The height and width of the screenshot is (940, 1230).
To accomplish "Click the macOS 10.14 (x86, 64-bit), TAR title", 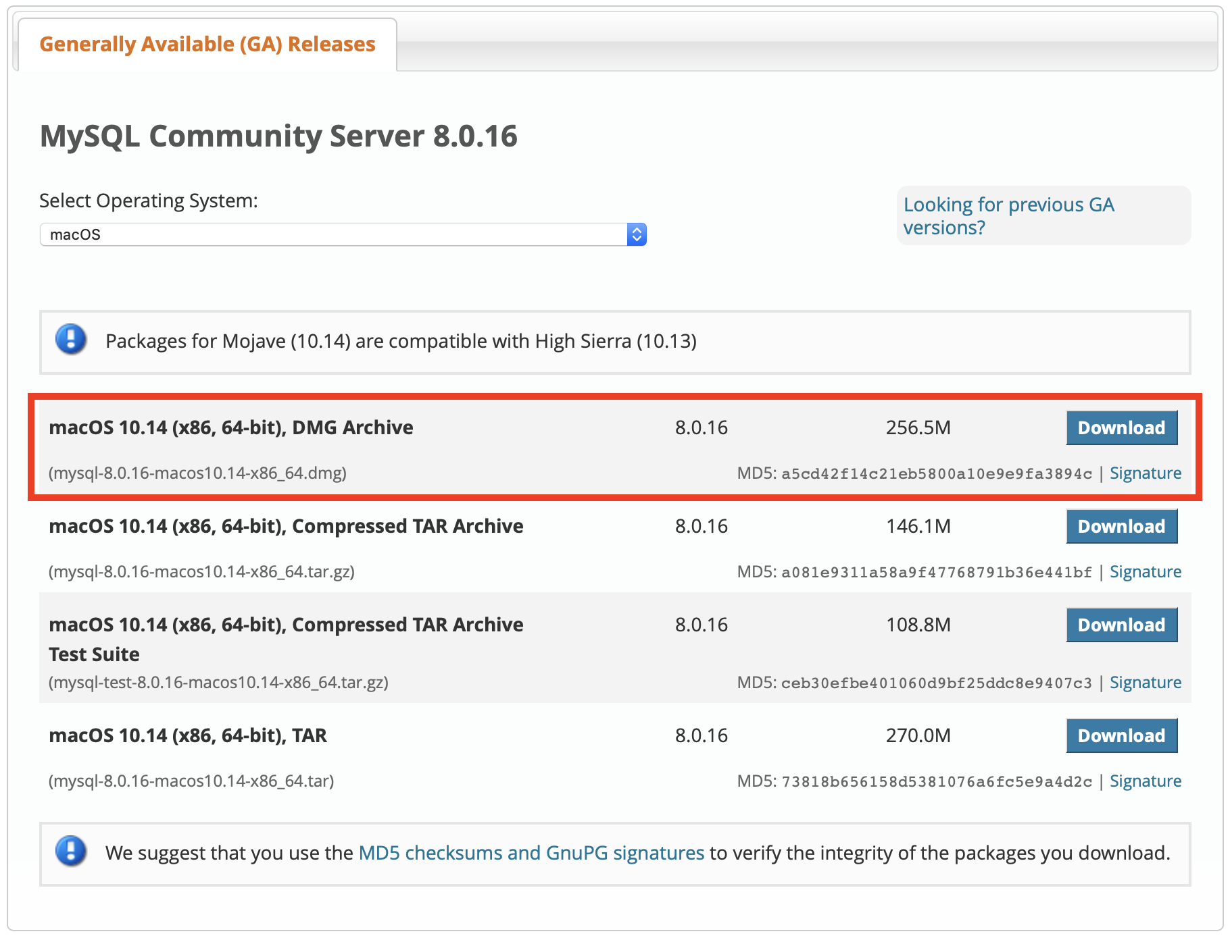I will tap(188, 735).
